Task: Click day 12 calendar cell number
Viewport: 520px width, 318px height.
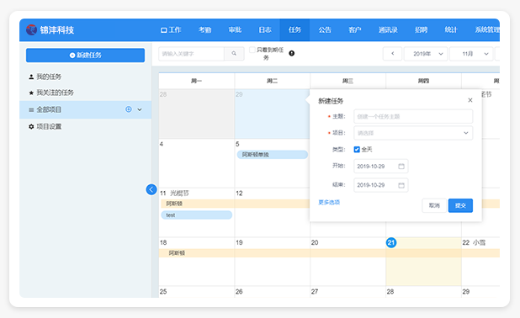Action: 239,193
